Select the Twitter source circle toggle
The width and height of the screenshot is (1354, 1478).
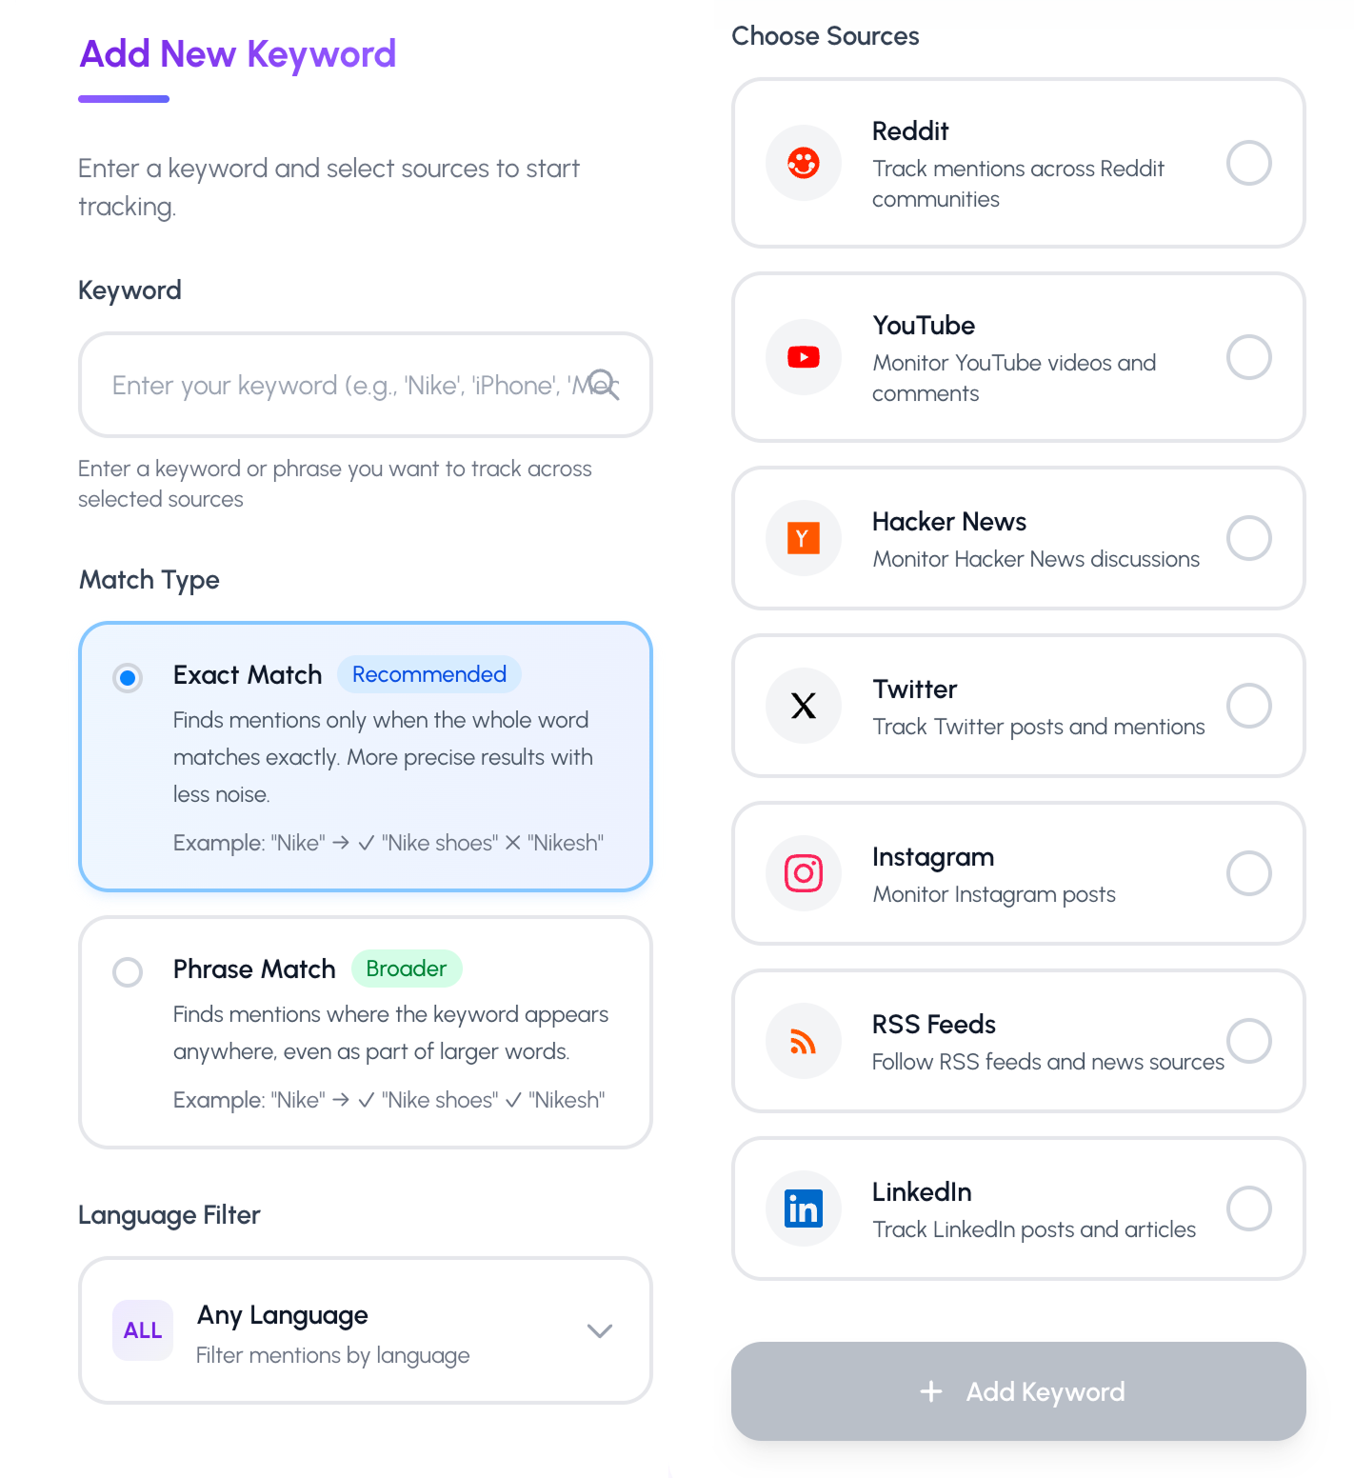point(1248,706)
